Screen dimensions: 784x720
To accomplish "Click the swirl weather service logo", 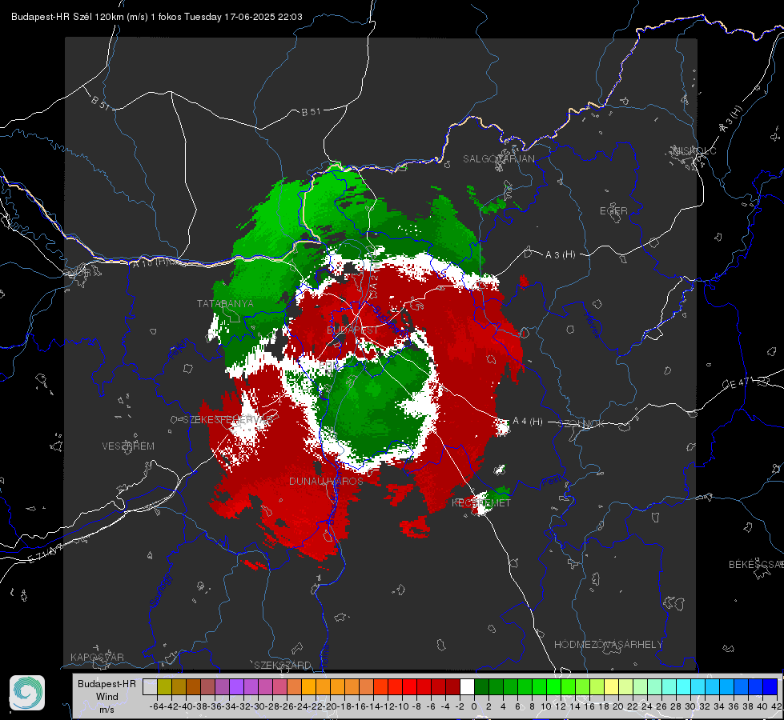I will [x=27, y=693].
